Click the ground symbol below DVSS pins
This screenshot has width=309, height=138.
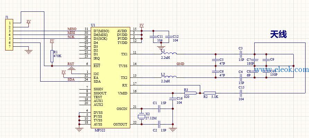click(x=79, y=130)
